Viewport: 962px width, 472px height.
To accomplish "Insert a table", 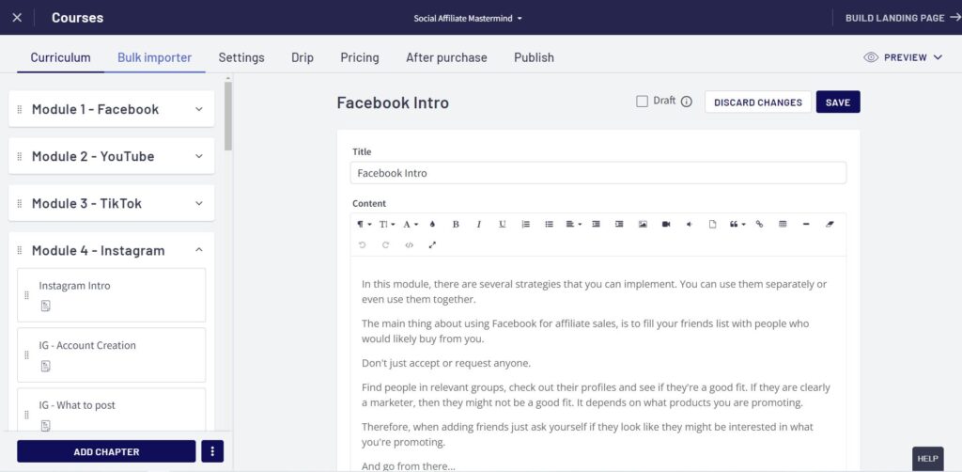I will coord(783,225).
